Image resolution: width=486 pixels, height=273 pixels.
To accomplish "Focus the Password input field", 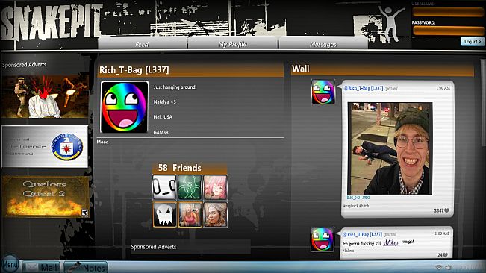I will coord(448,31).
